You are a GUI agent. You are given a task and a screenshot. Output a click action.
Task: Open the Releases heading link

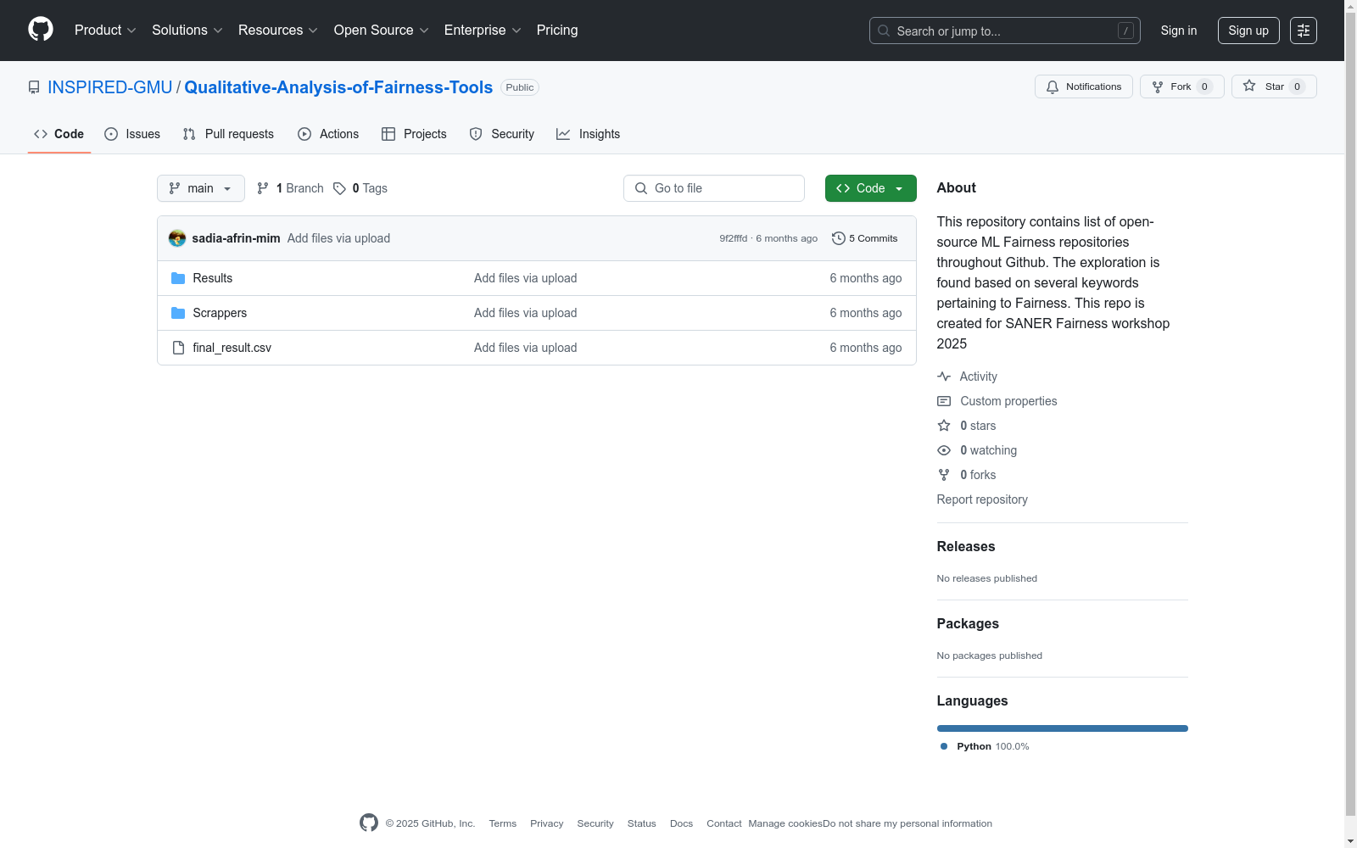[x=966, y=546]
